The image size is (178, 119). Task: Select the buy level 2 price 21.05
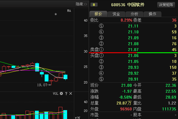133,62
